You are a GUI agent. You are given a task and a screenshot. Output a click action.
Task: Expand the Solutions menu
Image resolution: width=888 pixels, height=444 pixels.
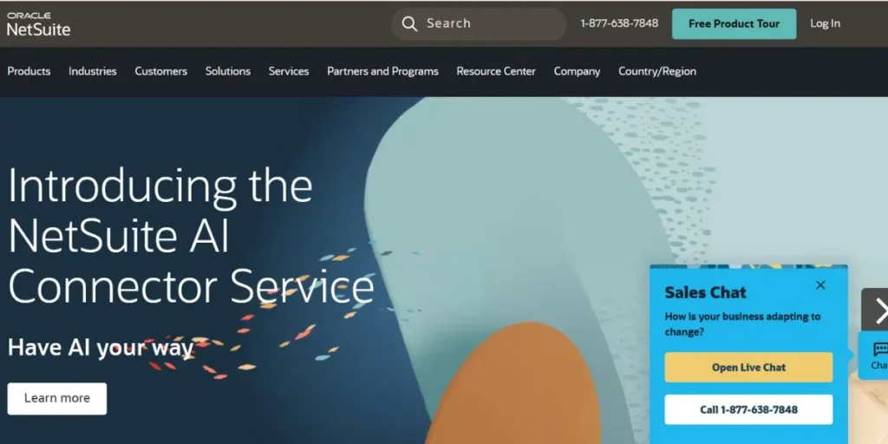(228, 71)
